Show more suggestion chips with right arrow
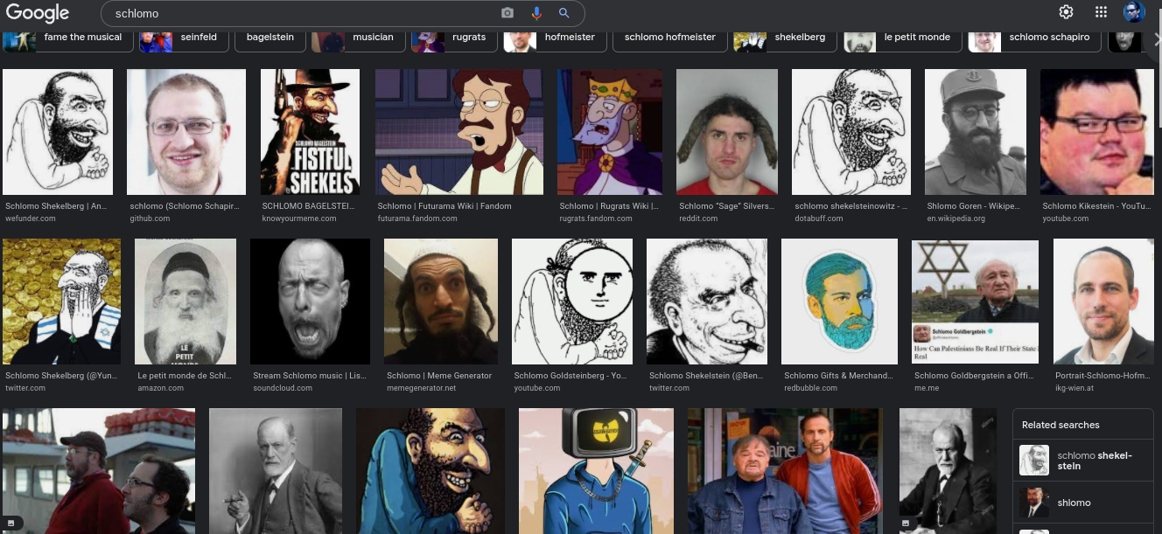1162x534 pixels. (1157, 38)
